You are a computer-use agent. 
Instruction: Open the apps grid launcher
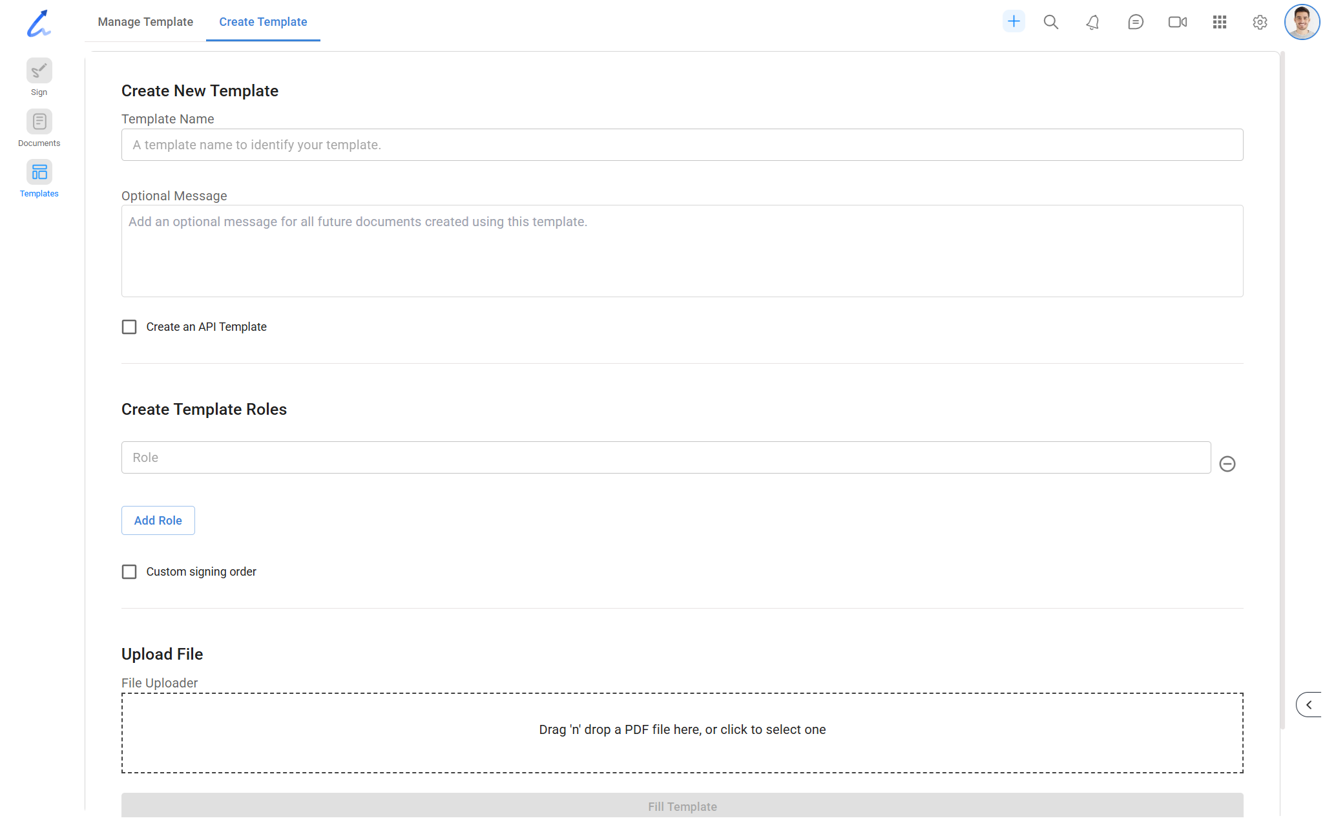[x=1219, y=22]
